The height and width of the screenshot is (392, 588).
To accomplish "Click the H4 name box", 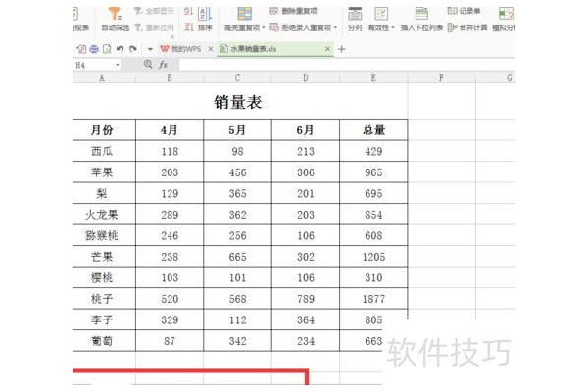I will (x=94, y=65).
